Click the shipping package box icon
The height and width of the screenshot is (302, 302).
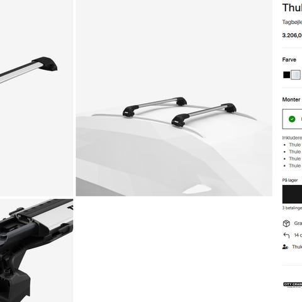[286, 223]
